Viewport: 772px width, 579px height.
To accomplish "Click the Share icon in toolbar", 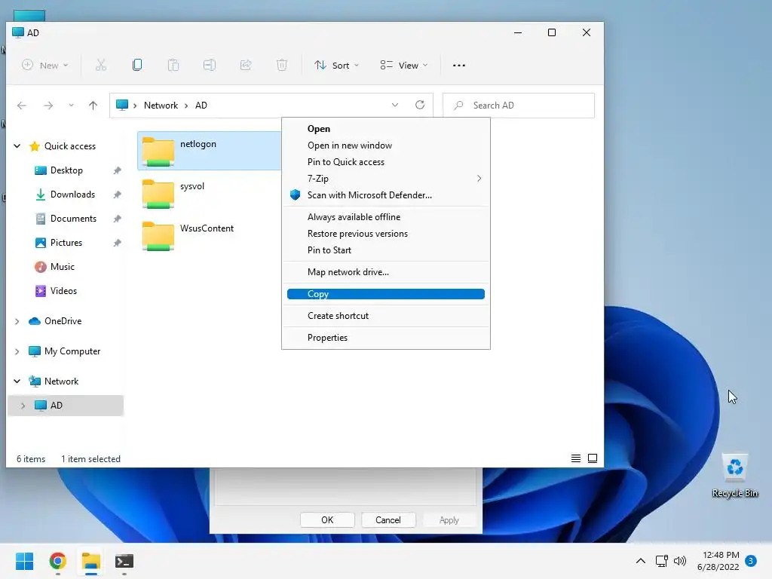I will 246,65.
